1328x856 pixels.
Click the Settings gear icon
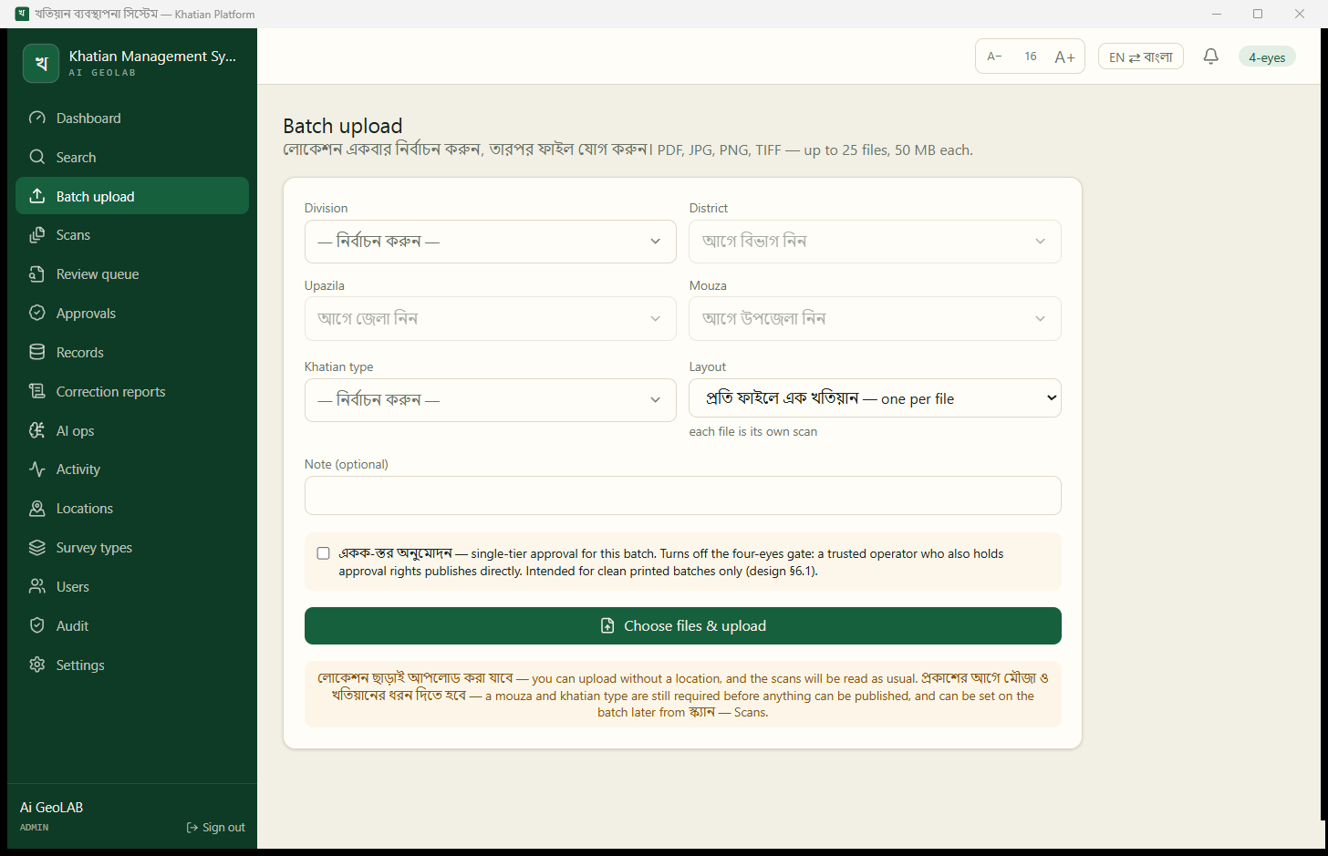(x=37, y=665)
